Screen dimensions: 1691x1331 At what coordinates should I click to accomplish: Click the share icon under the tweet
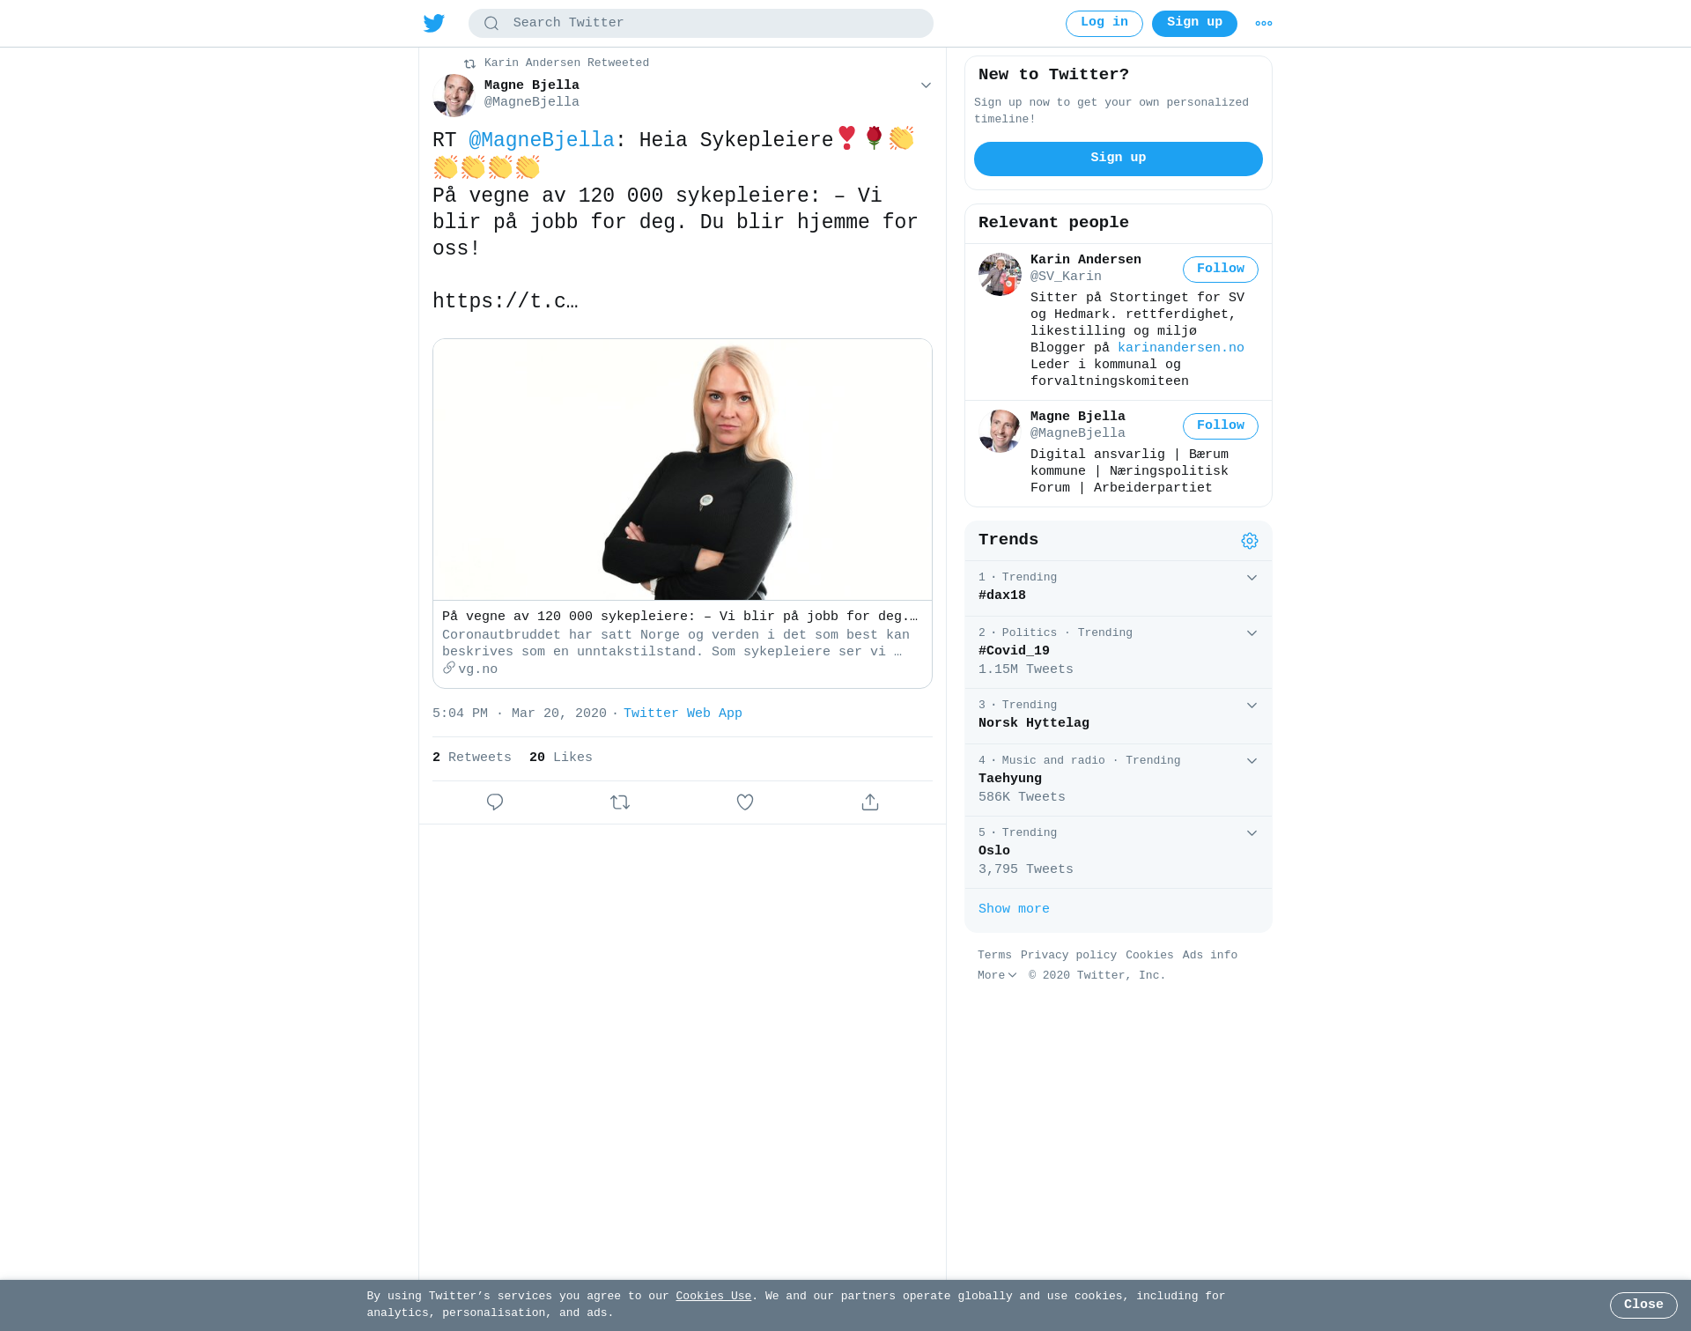click(x=870, y=802)
